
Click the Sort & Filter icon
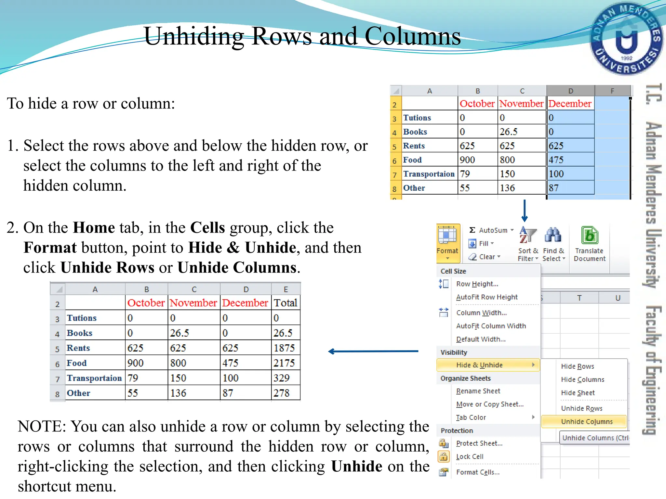point(528,235)
